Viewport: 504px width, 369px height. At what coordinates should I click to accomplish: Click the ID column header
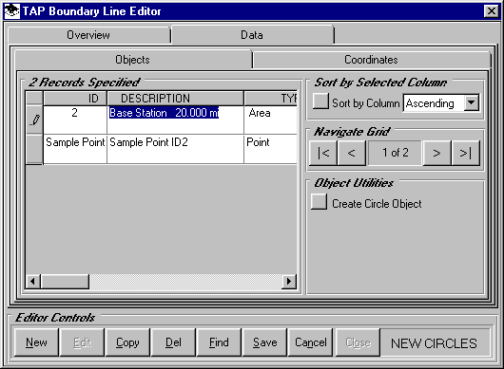click(75, 98)
